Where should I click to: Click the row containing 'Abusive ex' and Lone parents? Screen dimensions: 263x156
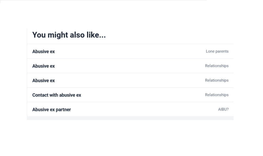(131, 51)
